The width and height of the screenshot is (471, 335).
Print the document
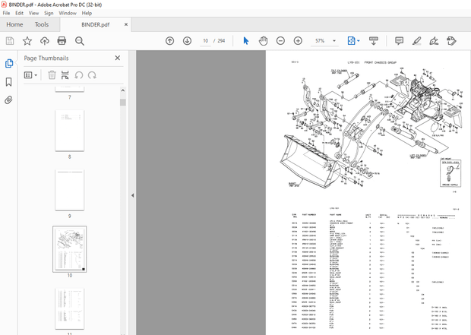point(62,41)
